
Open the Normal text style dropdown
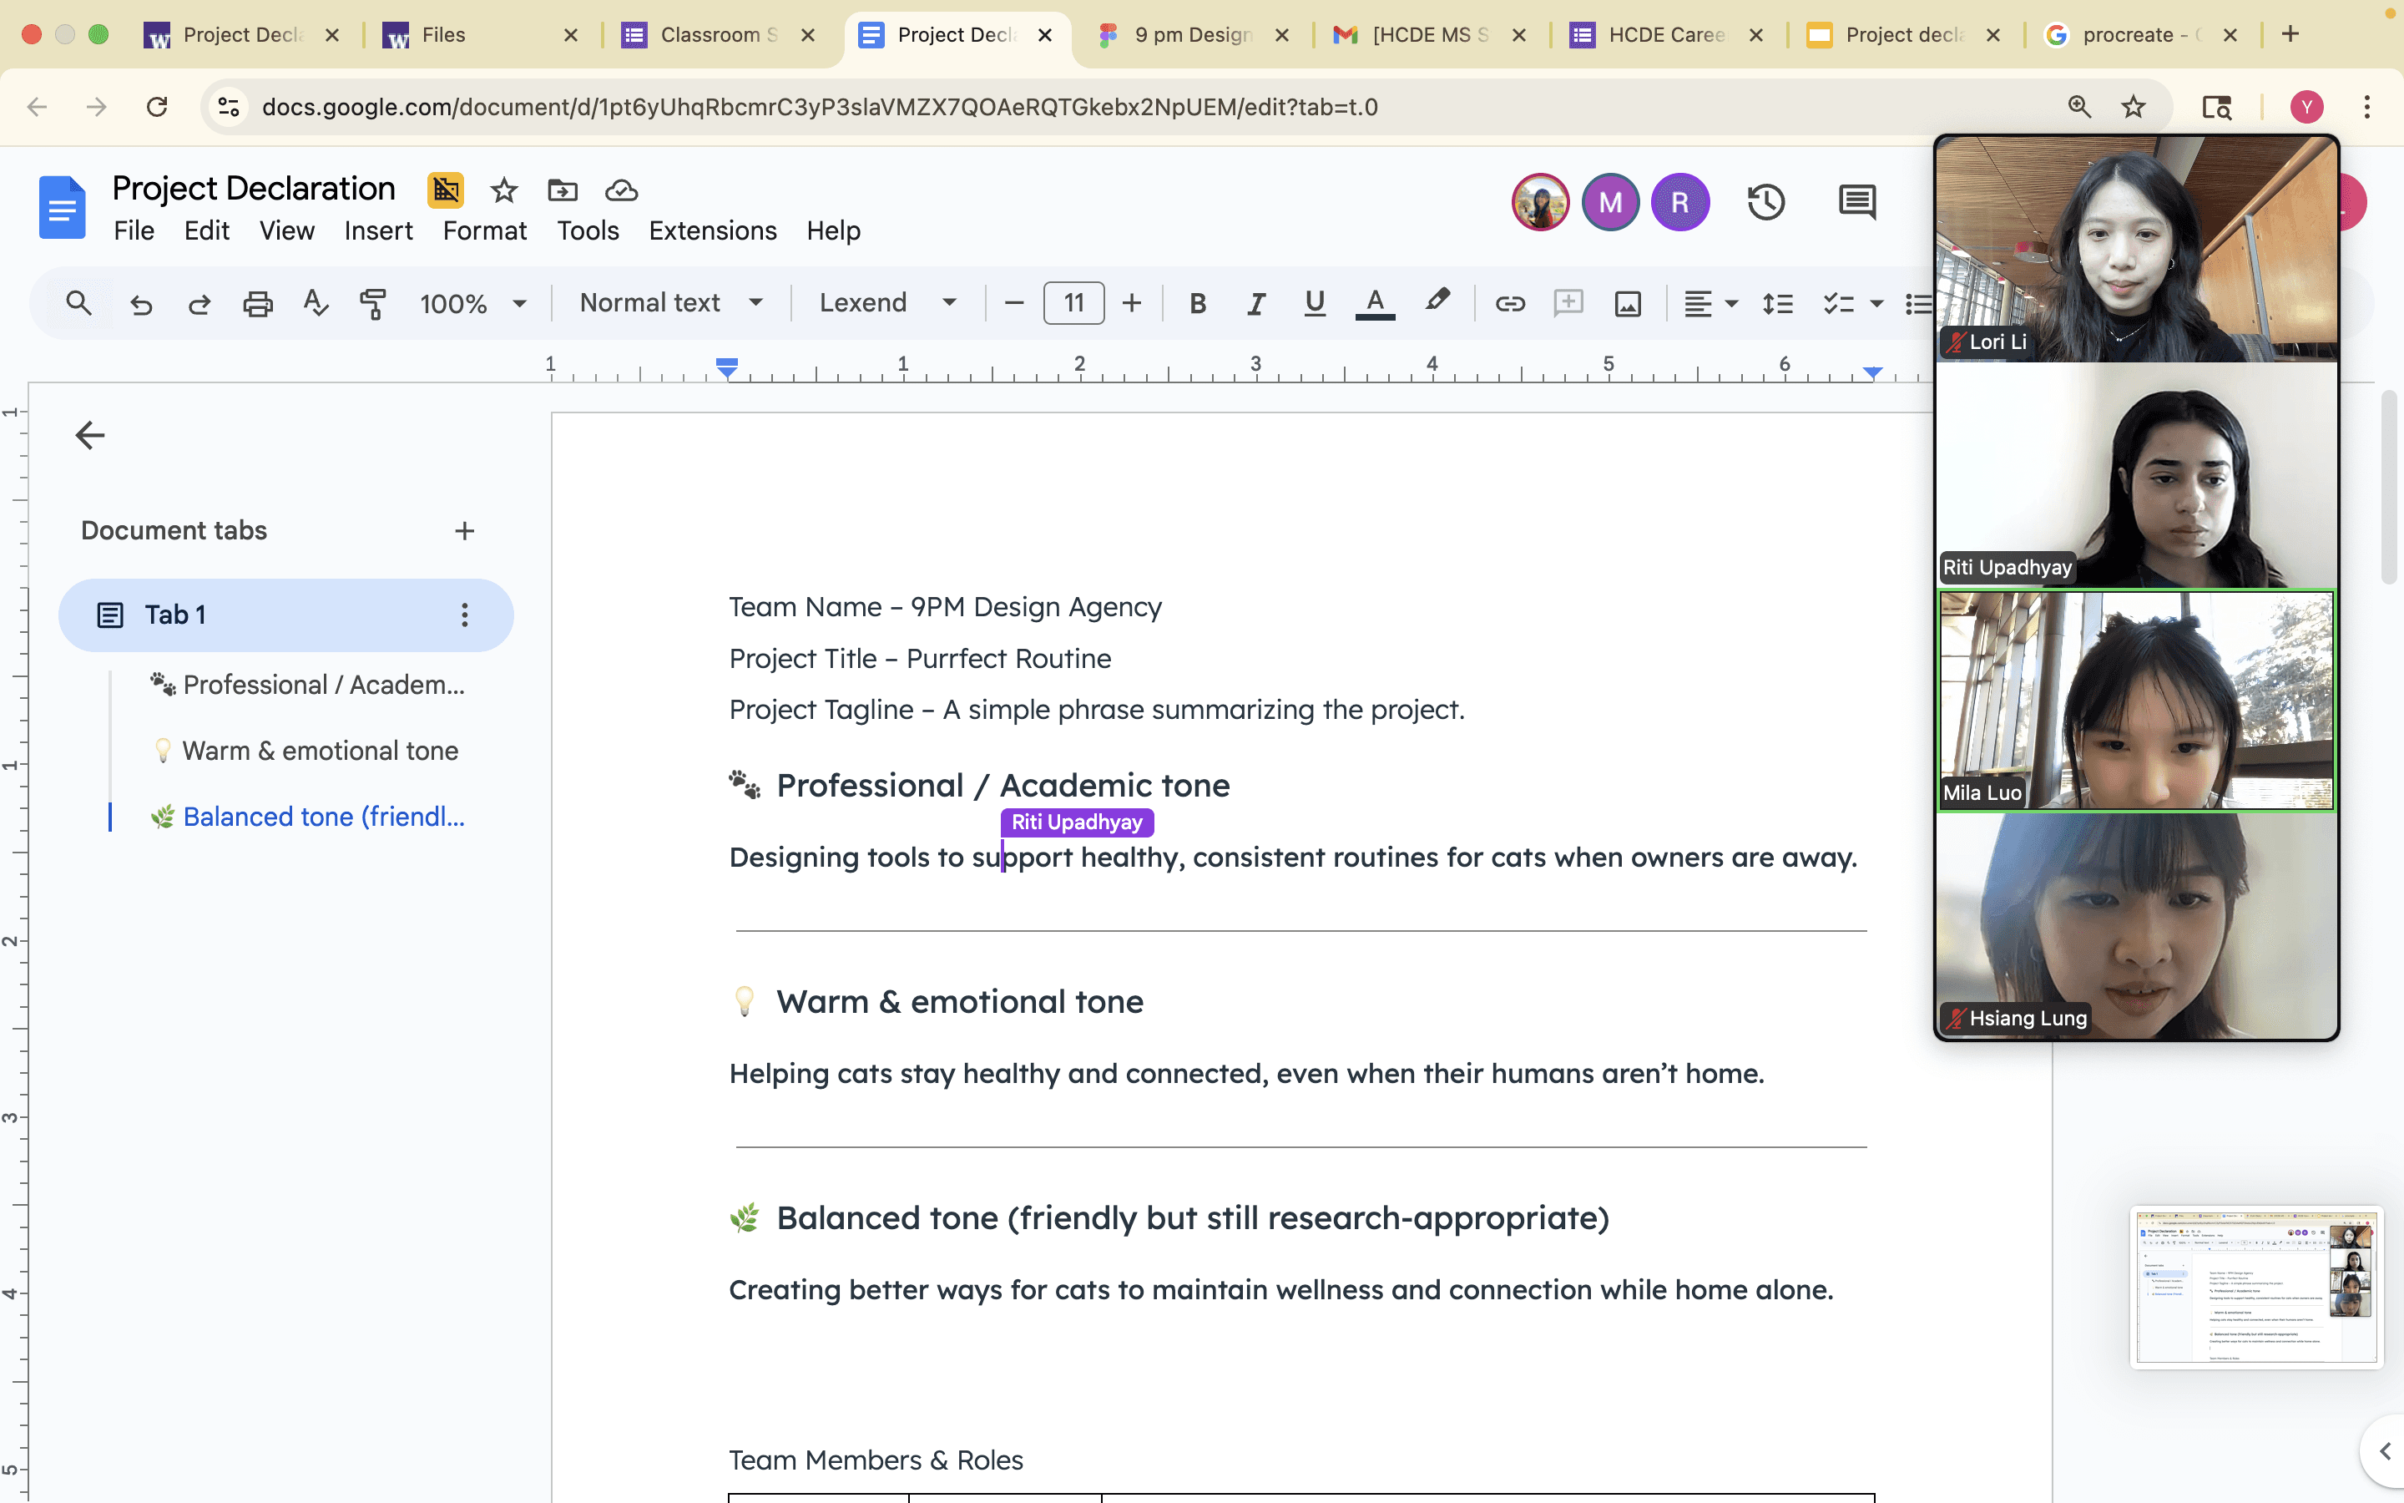click(x=670, y=303)
